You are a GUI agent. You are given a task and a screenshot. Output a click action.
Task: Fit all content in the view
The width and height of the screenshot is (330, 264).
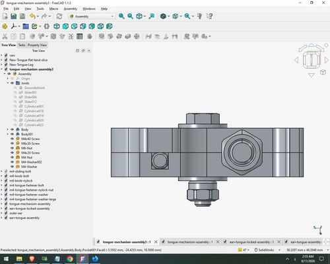click(121, 16)
